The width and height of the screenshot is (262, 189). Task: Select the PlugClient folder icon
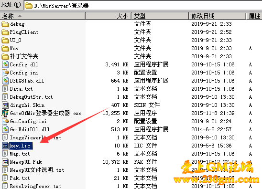pos(5,32)
